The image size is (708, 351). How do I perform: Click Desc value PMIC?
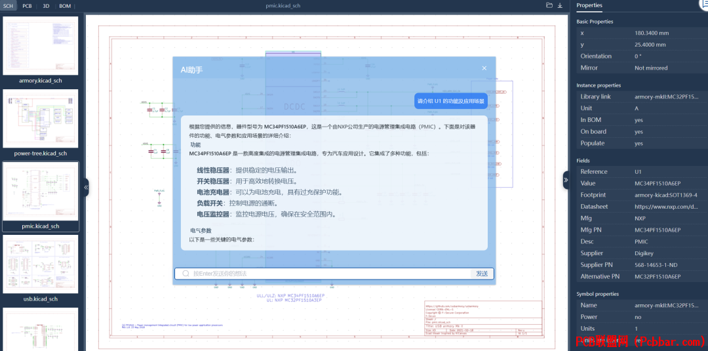[641, 241]
